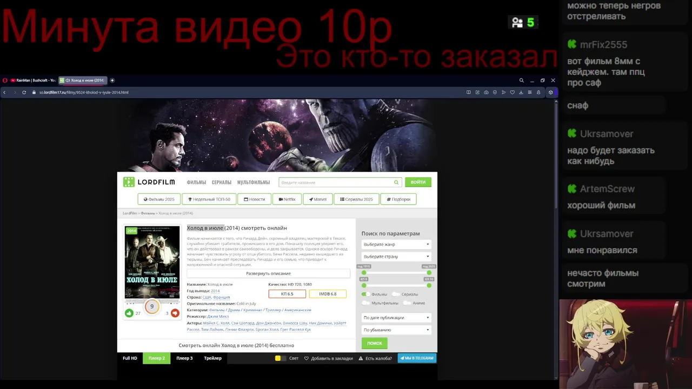The image size is (692, 389).
Task: Open the СЕРИАЛЫ menu item
Action: click(222, 183)
